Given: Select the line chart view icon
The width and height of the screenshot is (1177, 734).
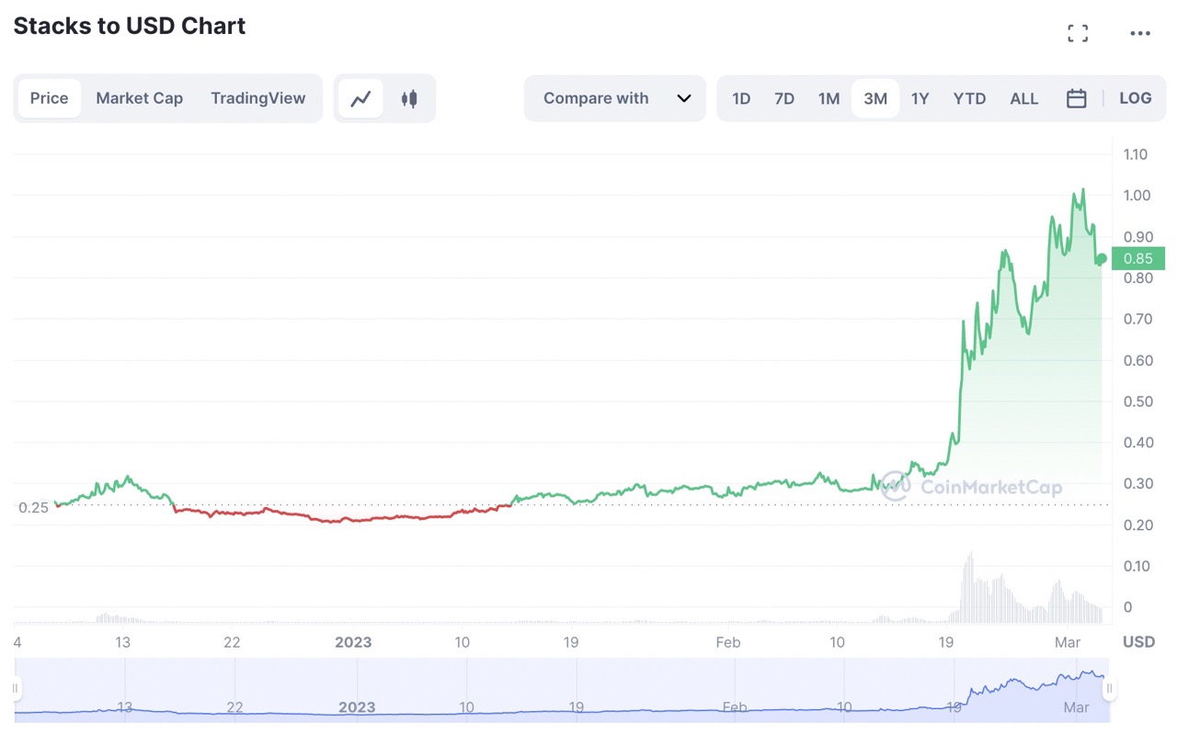Looking at the screenshot, I should pyautogui.click(x=361, y=98).
